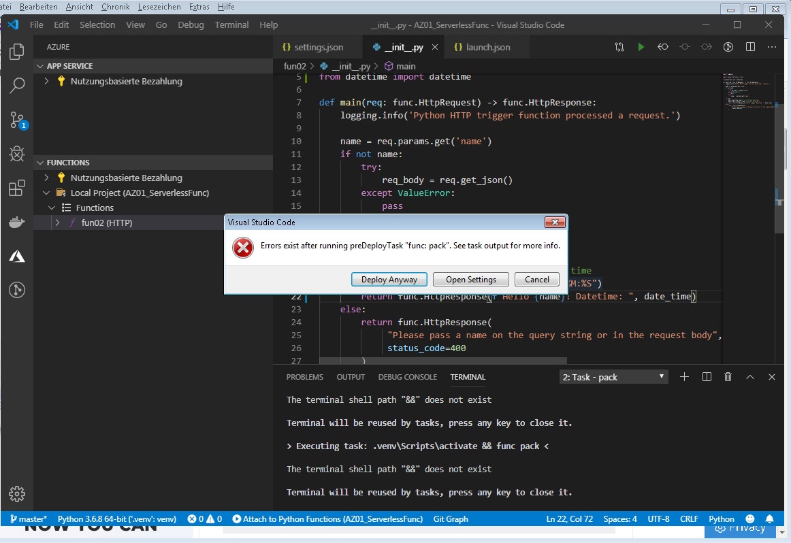Go back with the navigate-back editor icon
The height and width of the screenshot is (543, 791).
click(663, 47)
